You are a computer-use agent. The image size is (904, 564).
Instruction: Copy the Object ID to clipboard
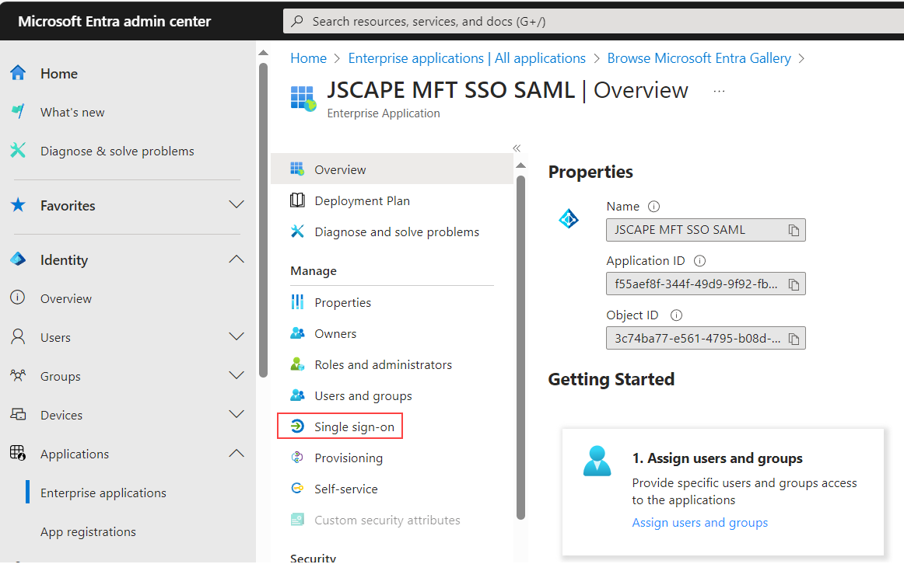point(794,338)
